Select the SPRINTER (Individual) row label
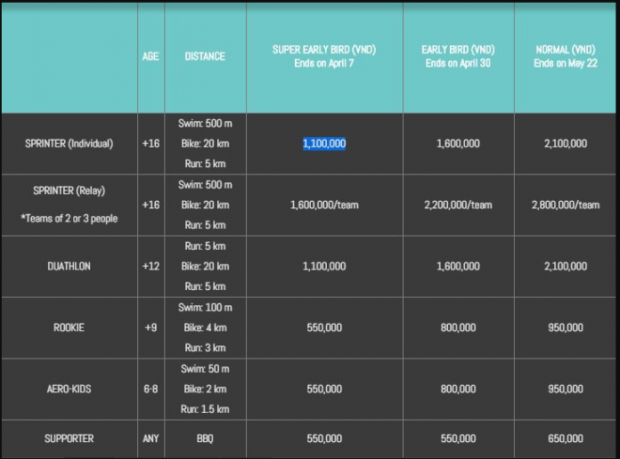Image resolution: width=620 pixels, height=459 pixels. [69, 143]
